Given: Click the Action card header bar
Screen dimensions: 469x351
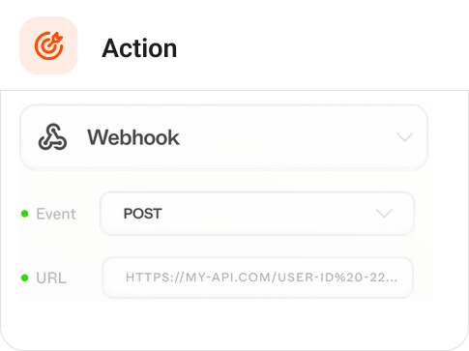Looking at the screenshot, I should point(234,45).
